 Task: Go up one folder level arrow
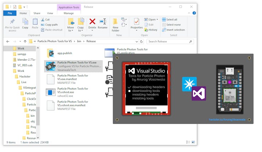tap(25, 42)
